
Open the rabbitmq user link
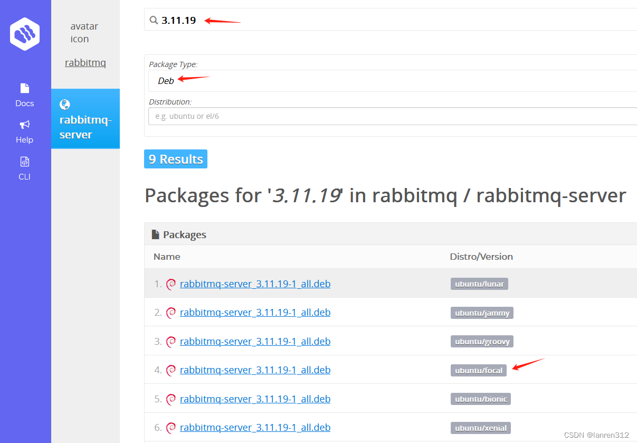85,62
